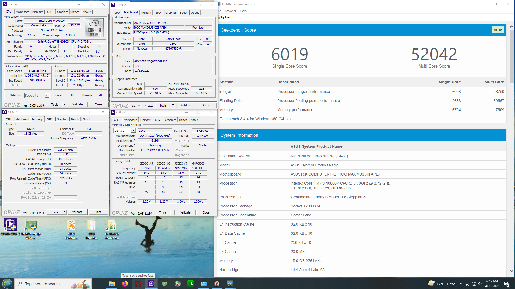Open Socket #1 selection dropdown
Viewport: 515px width, 289px height.
[x=47, y=96]
